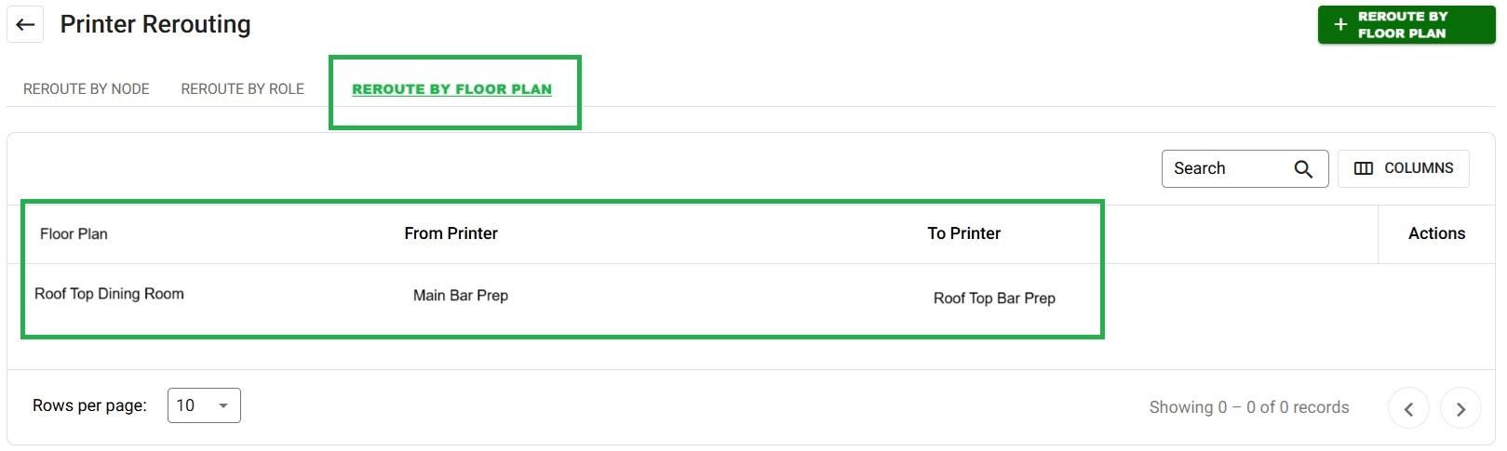Sort by From Printer column header
The image size is (1507, 451).
[x=451, y=233]
